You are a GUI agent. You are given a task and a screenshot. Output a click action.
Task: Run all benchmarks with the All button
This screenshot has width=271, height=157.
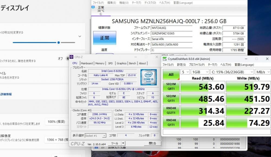pyautogui.click(x=171, y=74)
